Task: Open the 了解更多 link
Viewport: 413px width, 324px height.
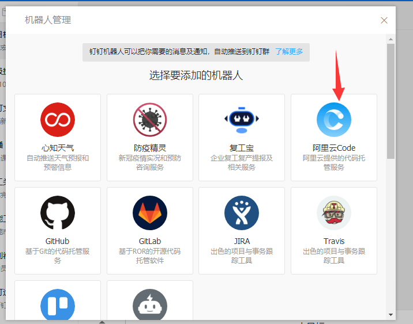Action: pyautogui.click(x=289, y=52)
